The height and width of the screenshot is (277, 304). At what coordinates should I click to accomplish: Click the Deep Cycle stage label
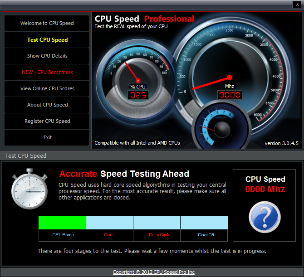160,235
